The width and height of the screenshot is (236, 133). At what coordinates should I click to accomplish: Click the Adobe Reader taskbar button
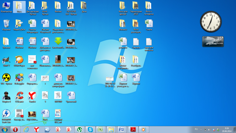tap(134, 129)
